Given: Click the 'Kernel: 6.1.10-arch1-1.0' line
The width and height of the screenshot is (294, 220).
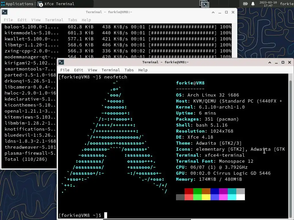Looking at the screenshot, I should pos(210,107).
